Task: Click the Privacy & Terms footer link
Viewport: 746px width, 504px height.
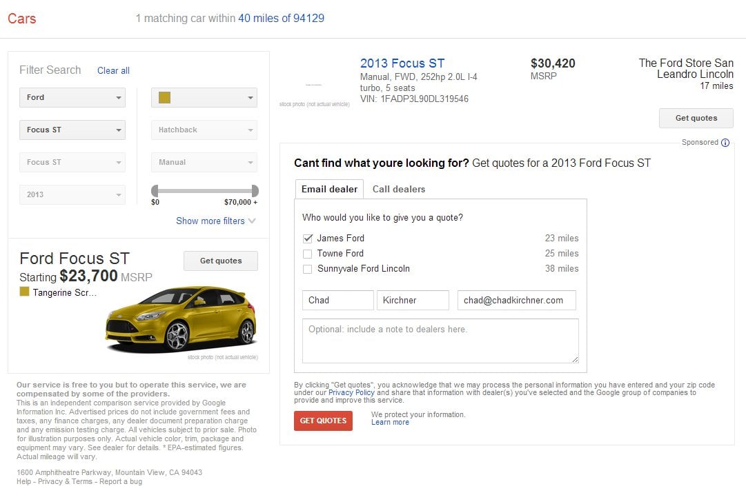Action: coord(65,482)
